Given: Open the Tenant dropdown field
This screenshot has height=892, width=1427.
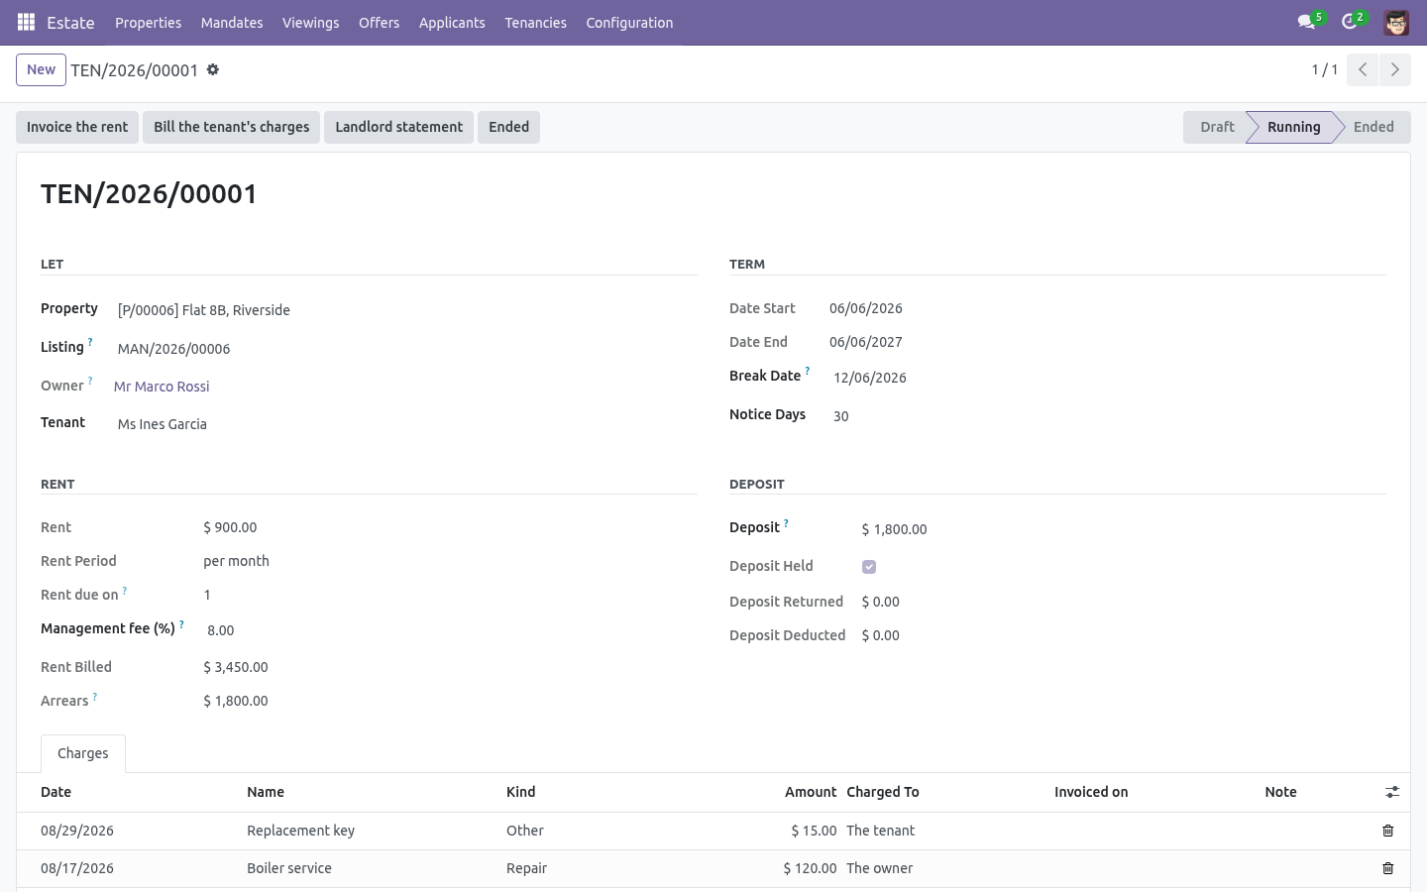Looking at the screenshot, I should [404, 424].
